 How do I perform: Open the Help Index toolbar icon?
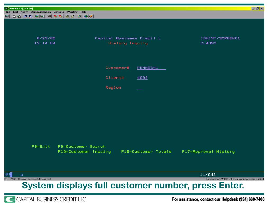pos(91,16)
